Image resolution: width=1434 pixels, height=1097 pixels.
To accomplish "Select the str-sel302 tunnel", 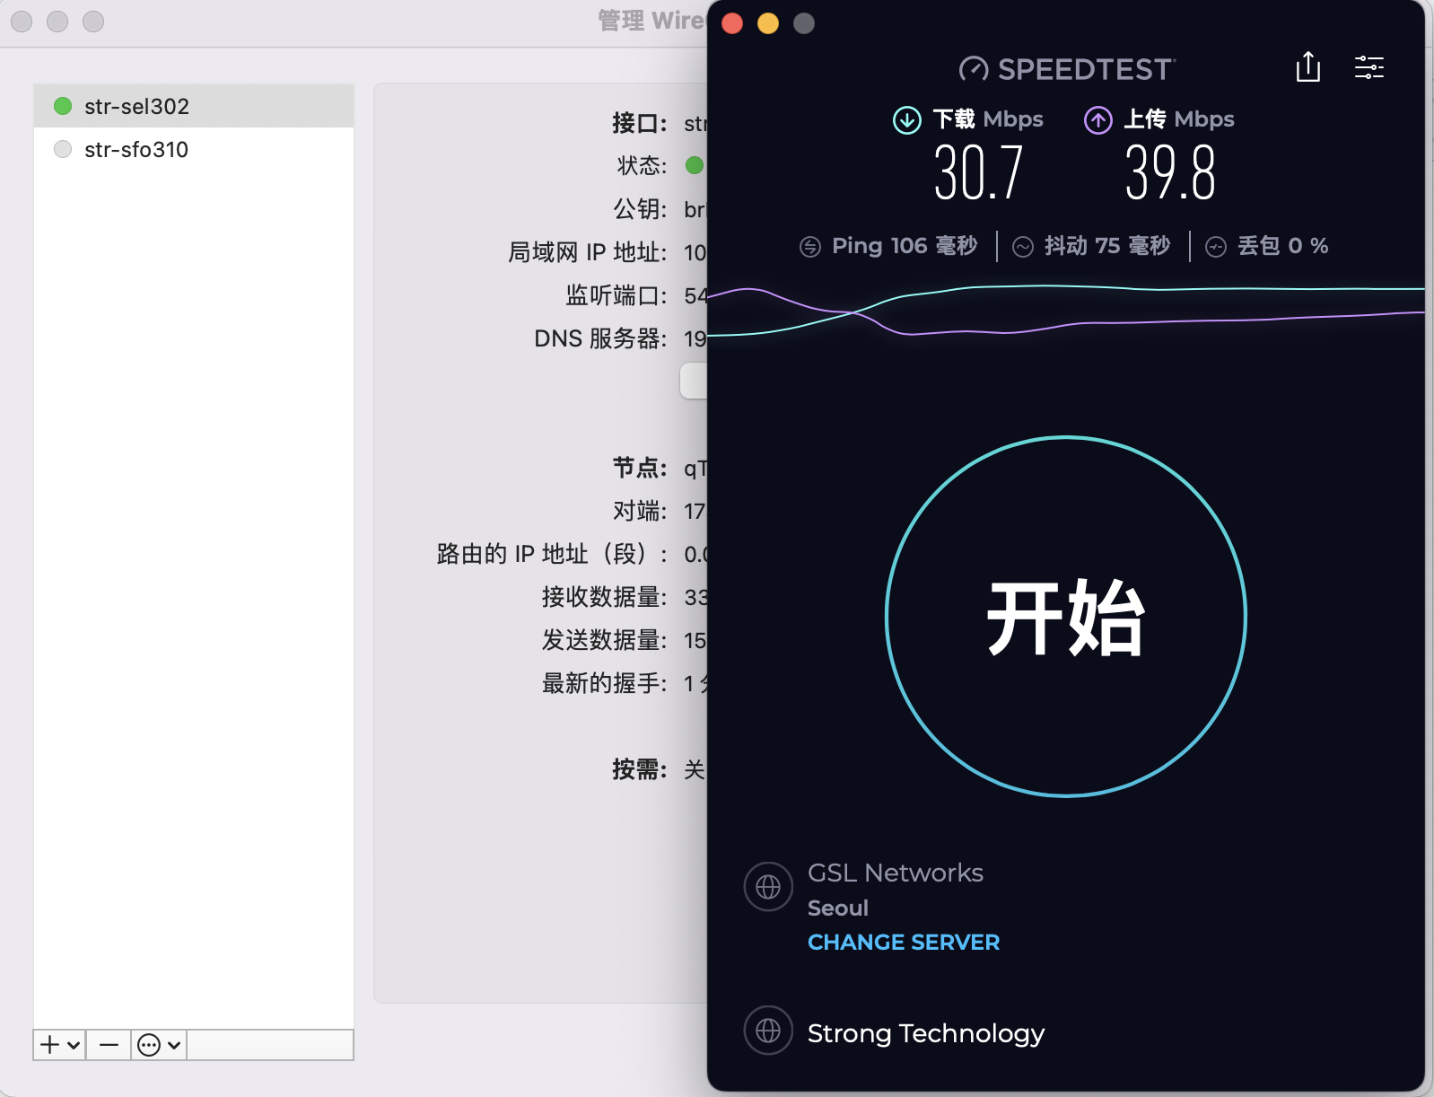I will 194,106.
